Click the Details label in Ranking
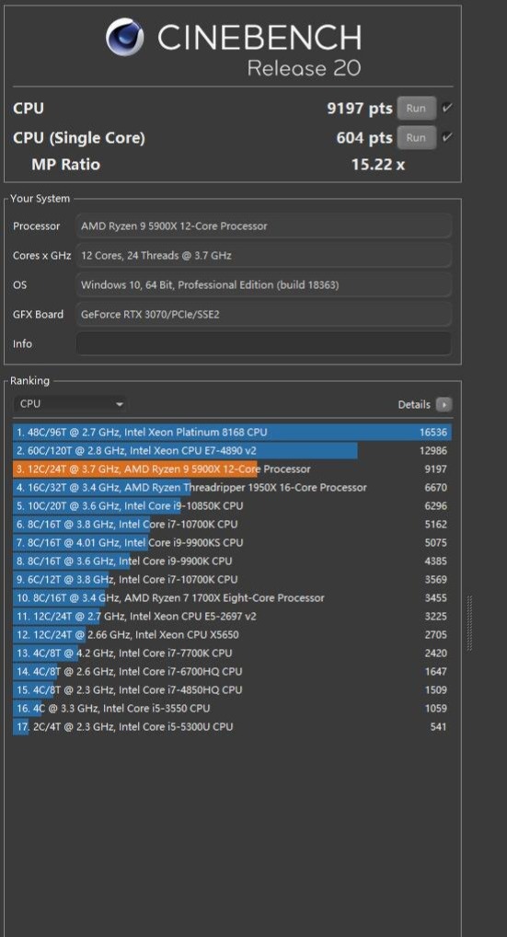507x937 pixels. [414, 405]
